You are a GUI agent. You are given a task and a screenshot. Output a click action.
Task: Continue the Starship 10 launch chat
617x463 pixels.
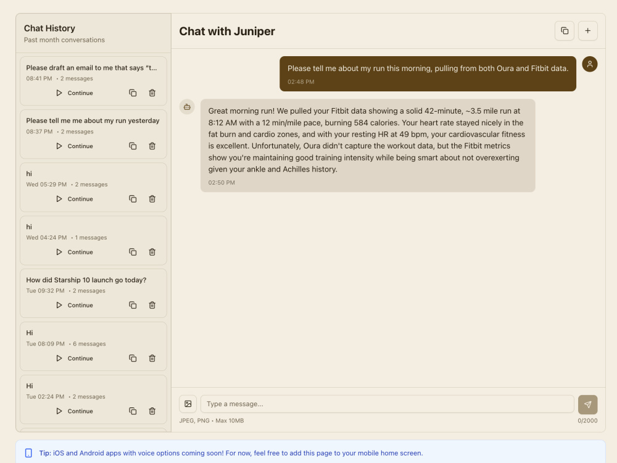point(75,305)
